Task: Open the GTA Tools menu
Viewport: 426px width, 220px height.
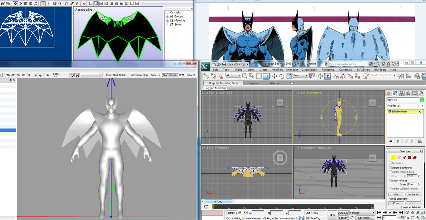Action: (x=380, y=70)
